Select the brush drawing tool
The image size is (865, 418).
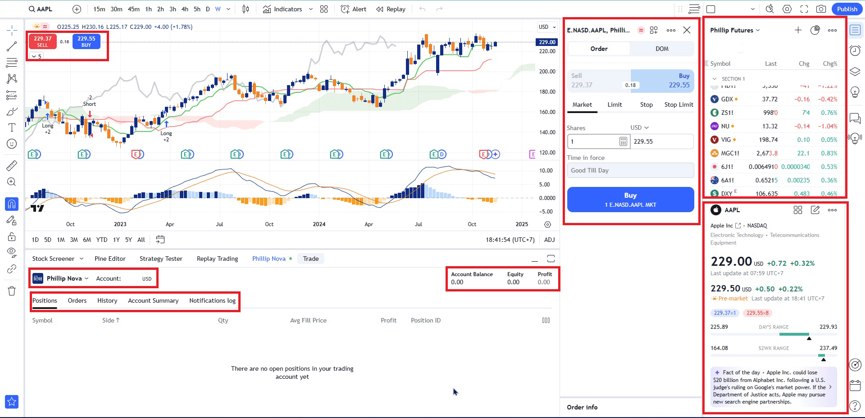point(12,111)
